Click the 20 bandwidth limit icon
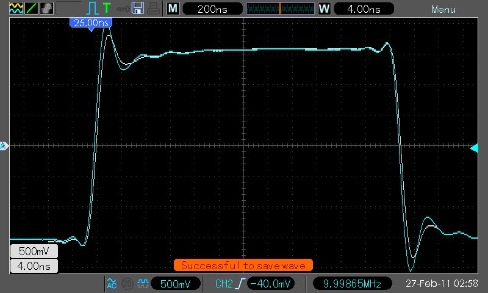Screen dimensions: 488x293 tap(127, 284)
